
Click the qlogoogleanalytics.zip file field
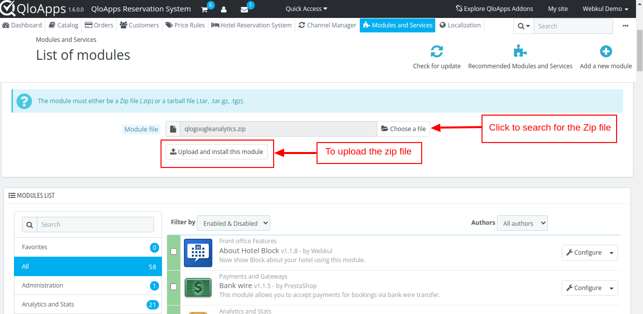(279, 129)
